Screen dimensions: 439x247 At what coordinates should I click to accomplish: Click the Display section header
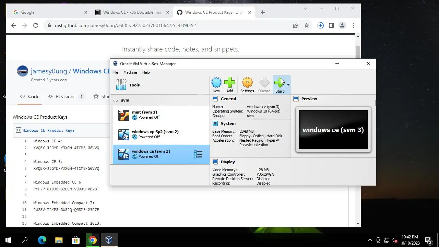pos(228,162)
